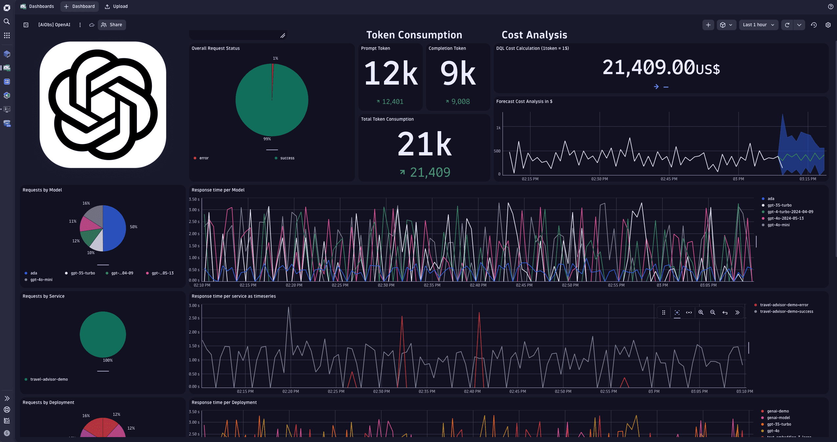Viewport: 837px width, 442px height.
Task: Open the support smiley icon in sidebar
Action: tap(7, 410)
